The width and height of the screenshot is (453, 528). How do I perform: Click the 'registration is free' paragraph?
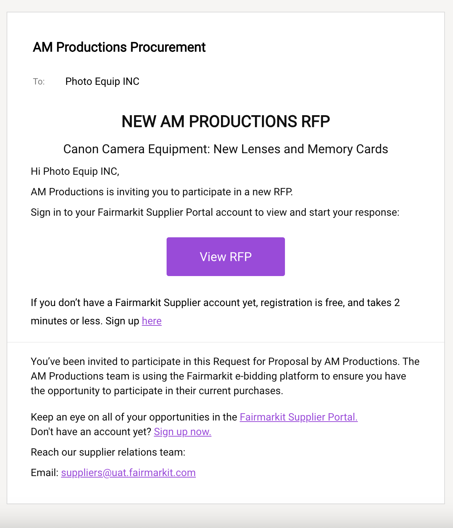coord(215,312)
